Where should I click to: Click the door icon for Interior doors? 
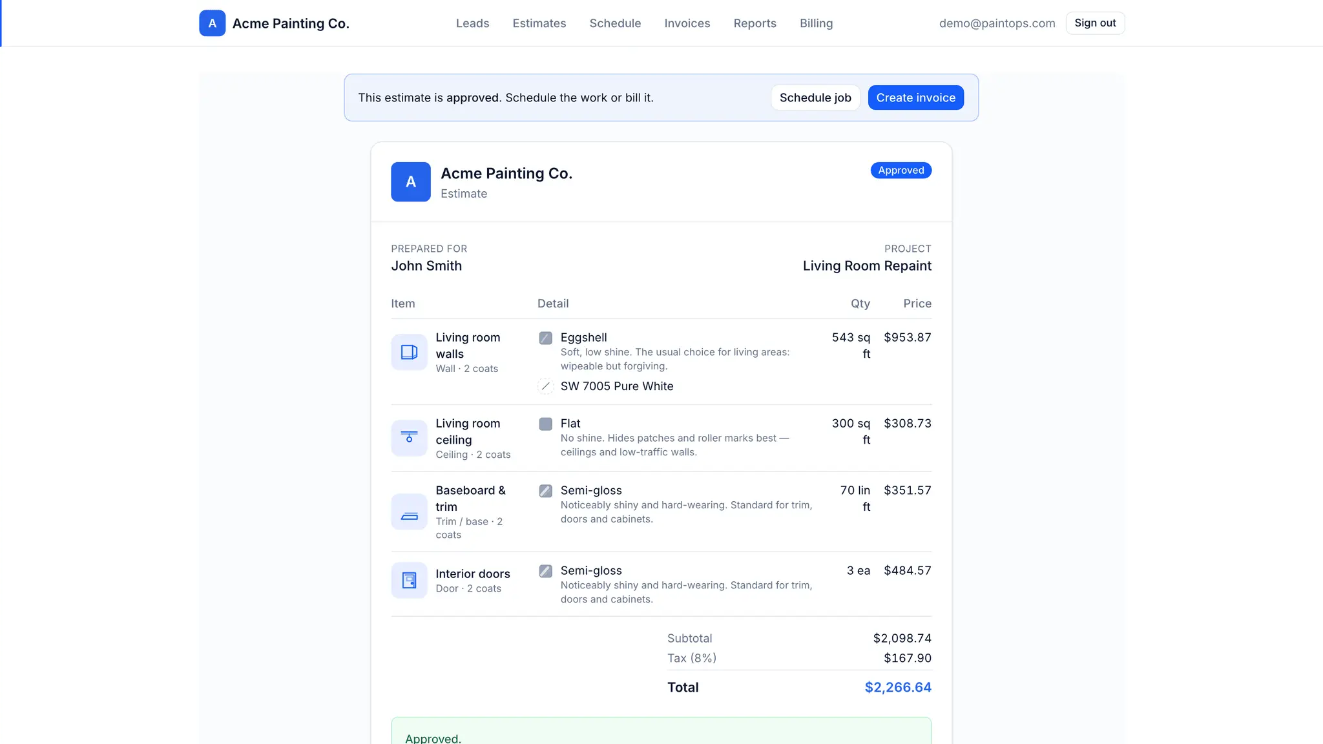tap(409, 580)
